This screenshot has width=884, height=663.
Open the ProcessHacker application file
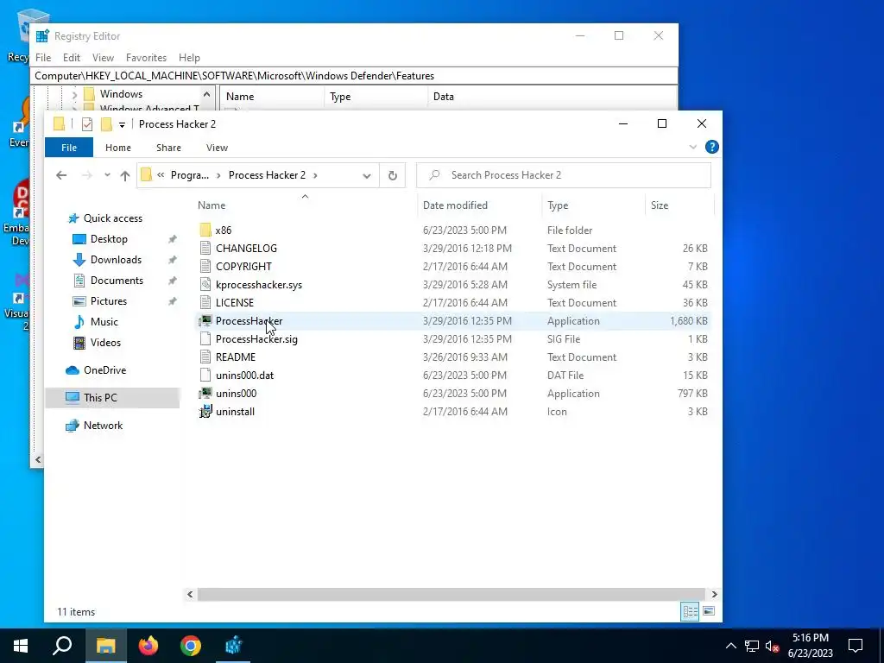249,321
